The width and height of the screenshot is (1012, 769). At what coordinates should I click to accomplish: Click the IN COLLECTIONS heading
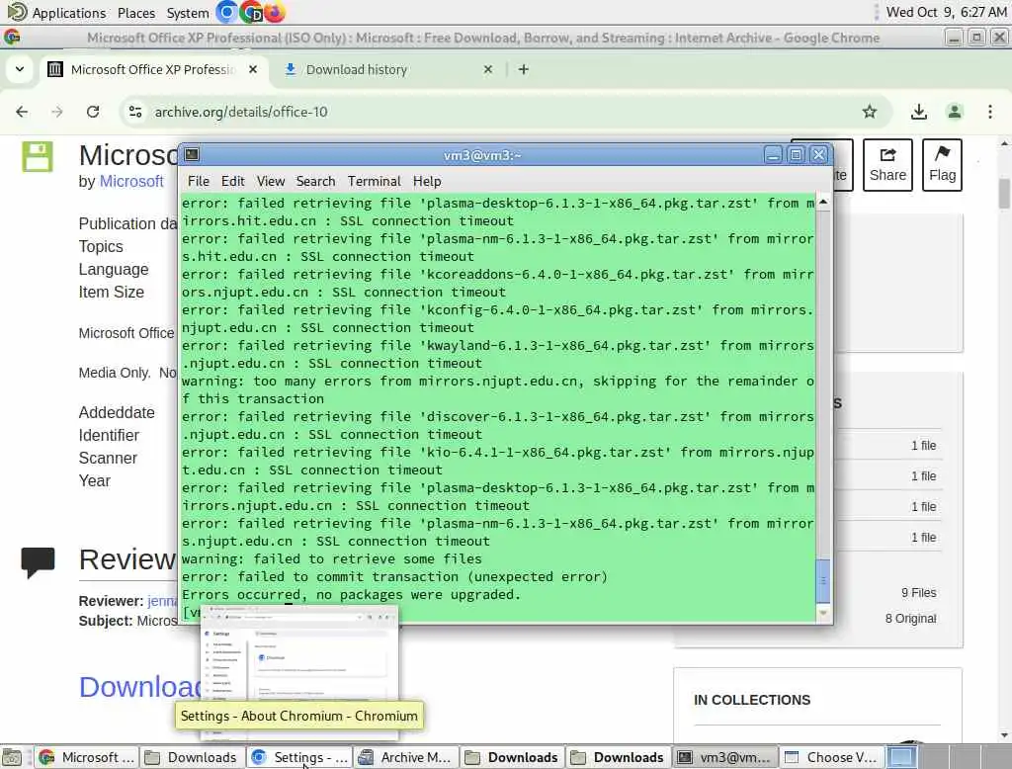pyautogui.click(x=752, y=700)
